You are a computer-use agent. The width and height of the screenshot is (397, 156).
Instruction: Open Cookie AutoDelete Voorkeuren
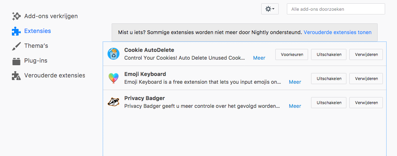point(292,54)
